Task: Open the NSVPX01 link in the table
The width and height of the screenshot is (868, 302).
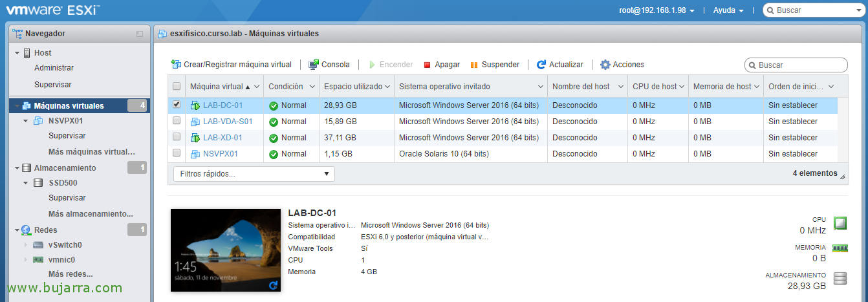Action: pyautogui.click(x=221, y=154)
